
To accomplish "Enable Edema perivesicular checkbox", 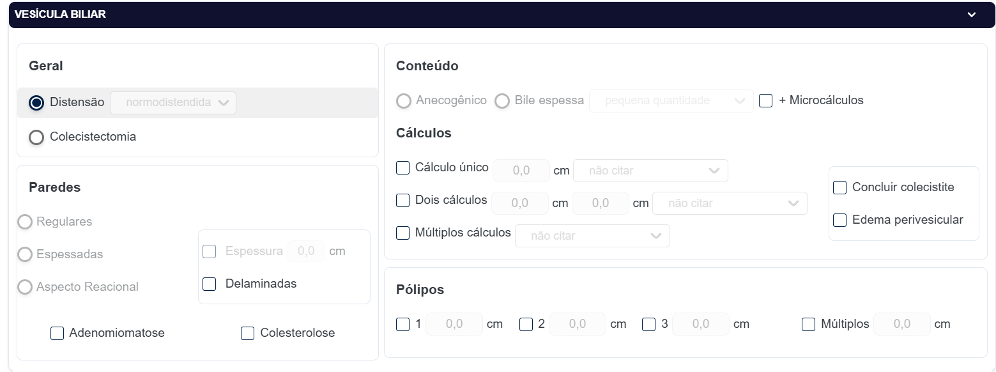I will 839,220.
